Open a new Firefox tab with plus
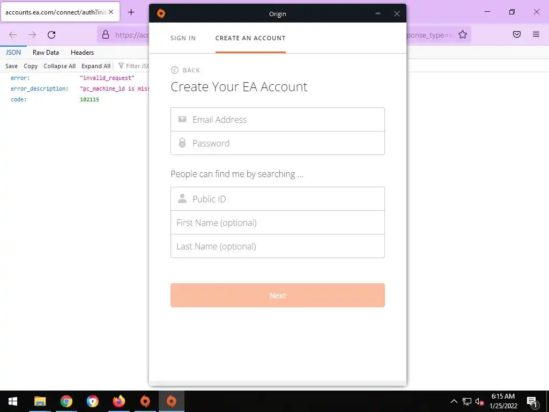This screenshot has width=549, height=412. click(131, 12)
